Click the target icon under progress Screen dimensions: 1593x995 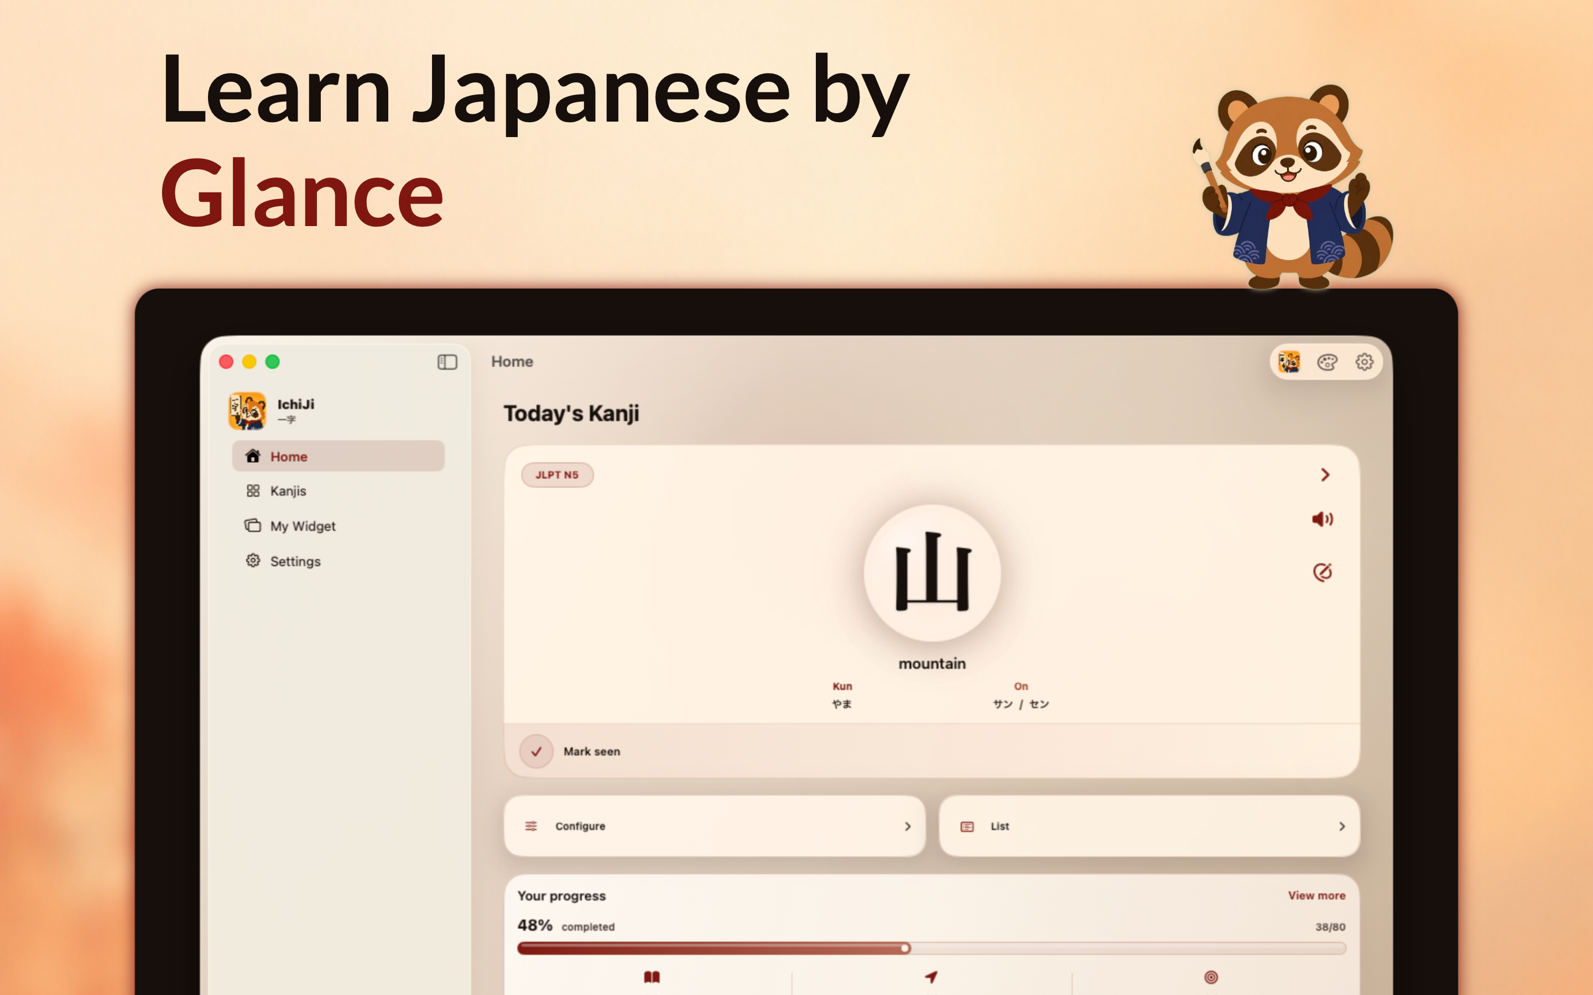pyautogui.click(x=1211, y=977)
